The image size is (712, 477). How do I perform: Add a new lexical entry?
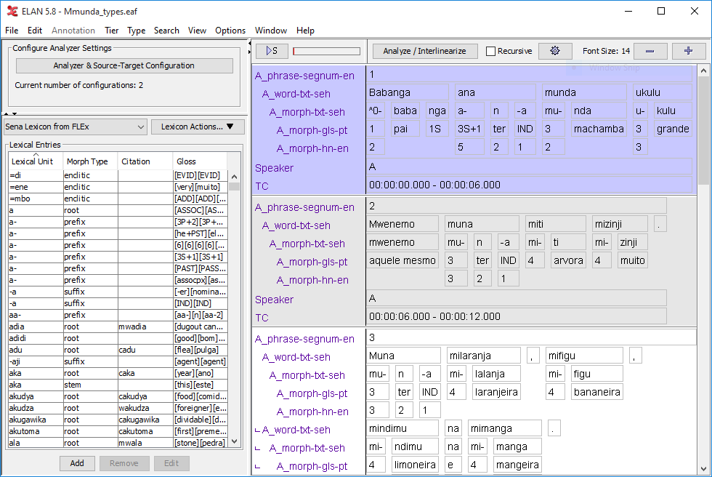point(77,463)
